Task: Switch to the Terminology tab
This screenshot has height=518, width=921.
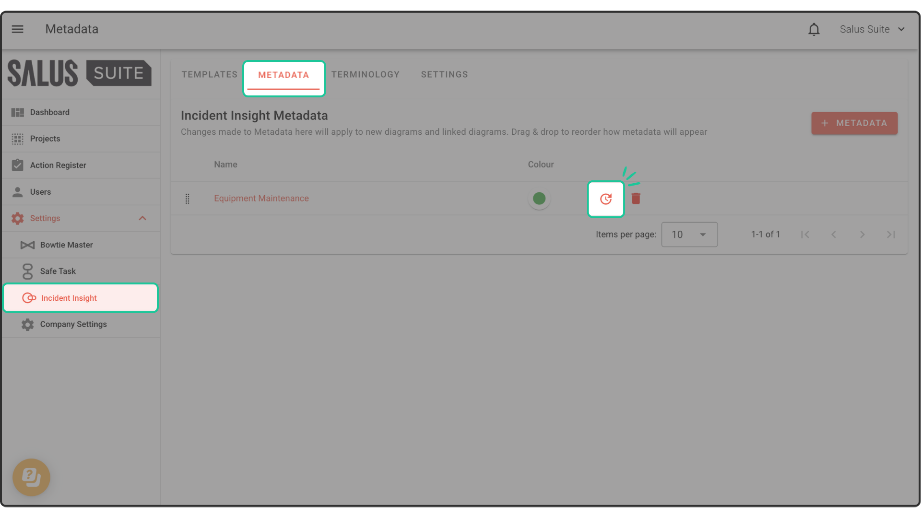Action: 365,74
